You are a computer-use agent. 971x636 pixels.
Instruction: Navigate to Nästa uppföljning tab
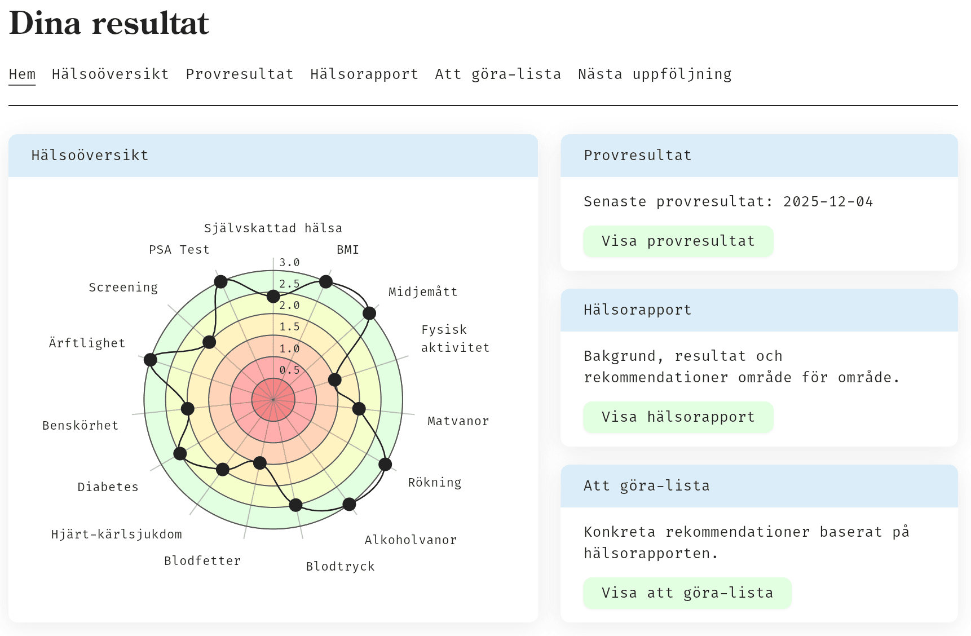655,74
